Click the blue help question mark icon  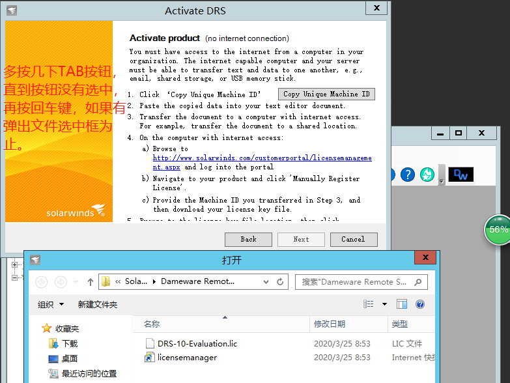coord(408,175)
